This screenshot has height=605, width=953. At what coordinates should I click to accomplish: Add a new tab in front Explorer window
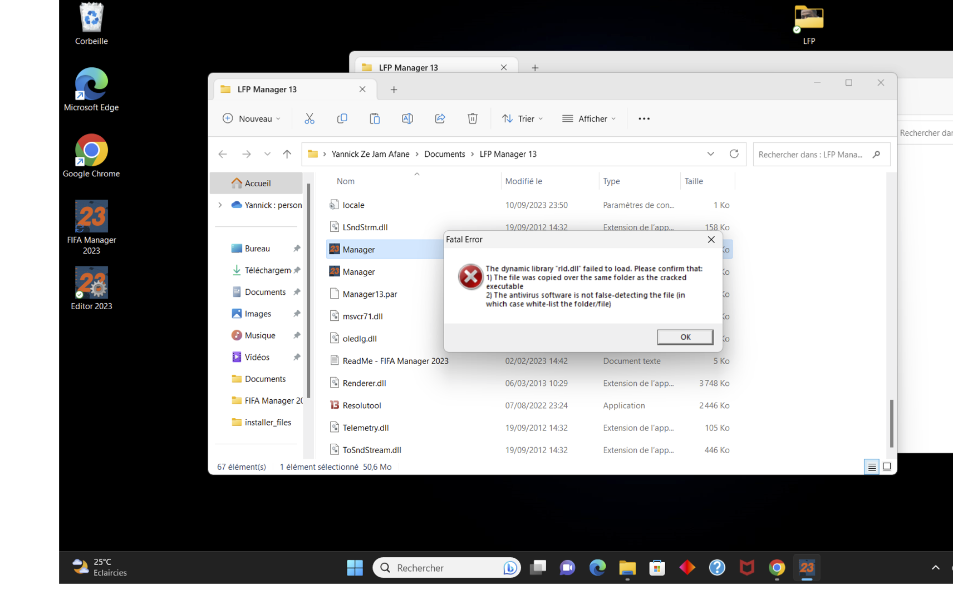394,90
